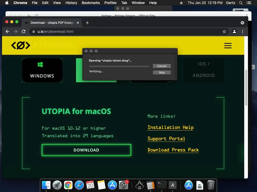Open System Preferences gear with badge
Screen dimensions: 257x192
[123, 185]
